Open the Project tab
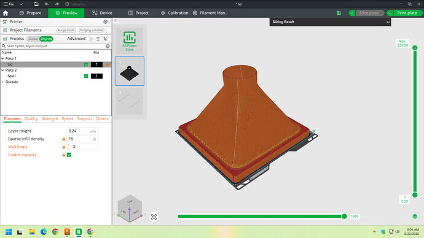424x238 pixels. 138,13
